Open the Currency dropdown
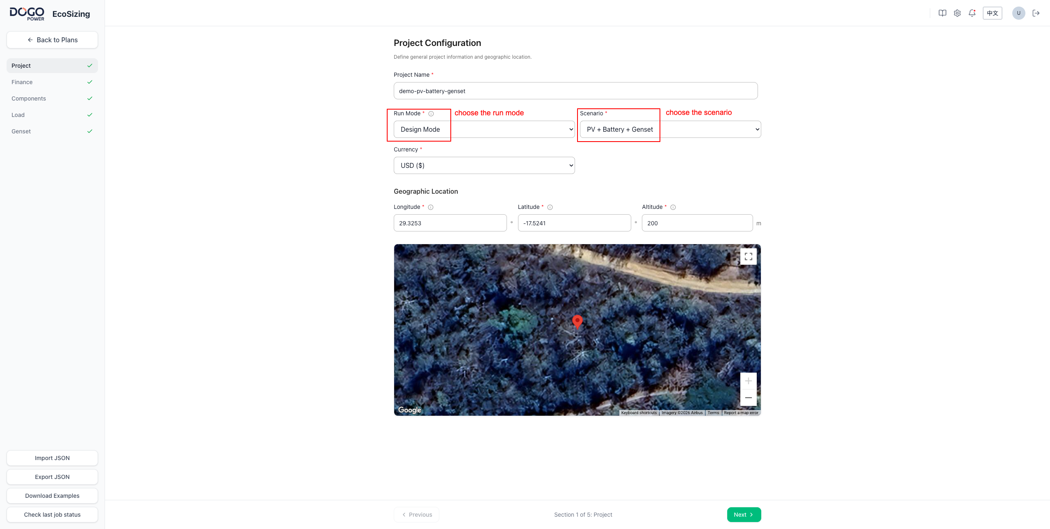 click(484, 165)
